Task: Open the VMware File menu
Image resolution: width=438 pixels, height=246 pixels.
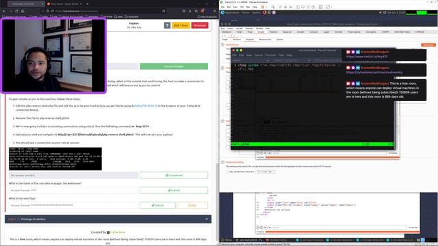Action: tap(222, 7)
